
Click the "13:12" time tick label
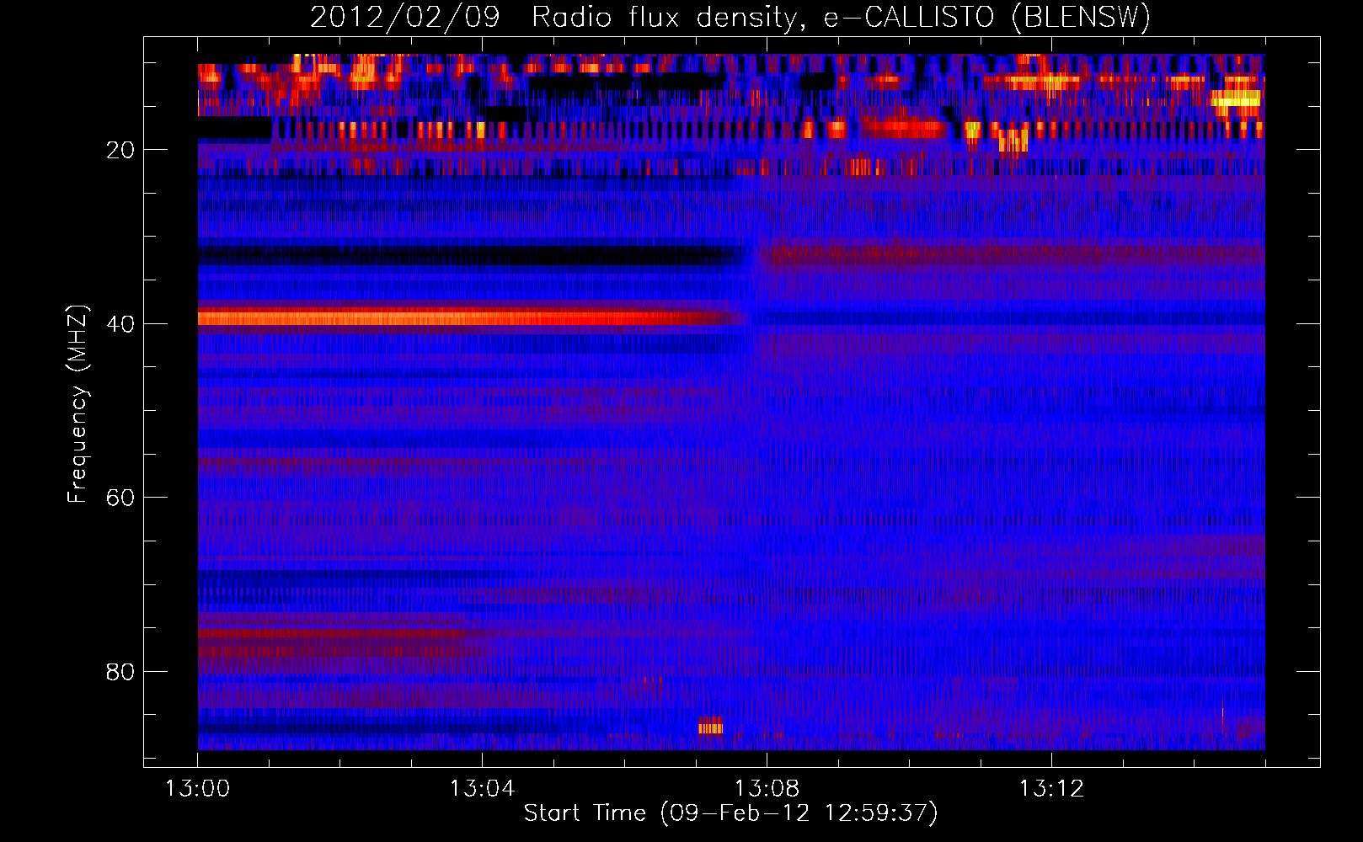[1051, 789]
